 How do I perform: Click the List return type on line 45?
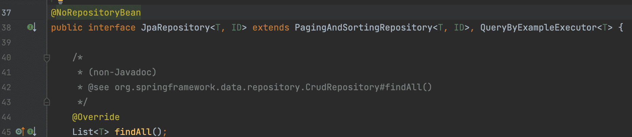click(x=83, y=132)
